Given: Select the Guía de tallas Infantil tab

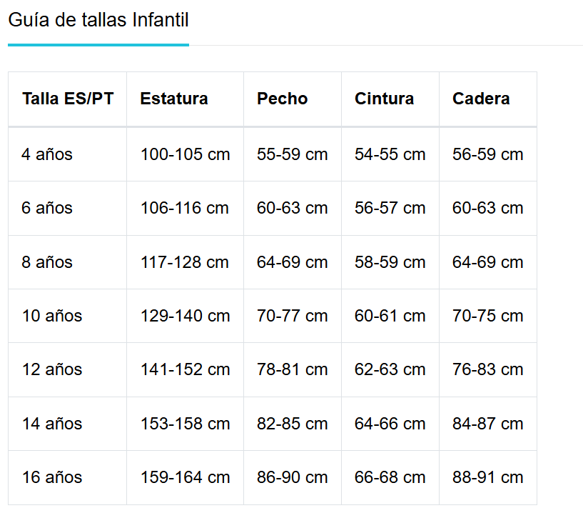Looking at the screenshot, I should click(x=98, y=21).
